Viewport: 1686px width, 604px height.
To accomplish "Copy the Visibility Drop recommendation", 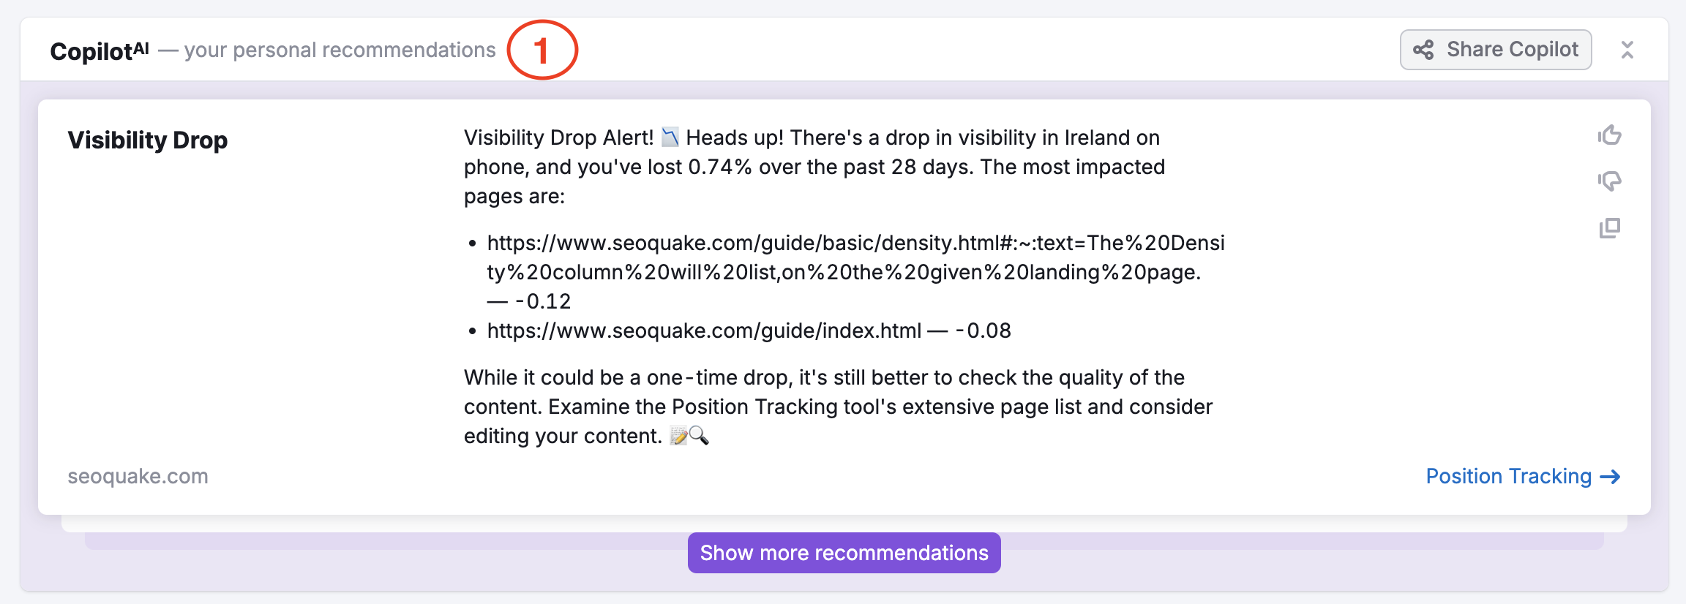I will pyautogui.click(x=1608, y=227).
